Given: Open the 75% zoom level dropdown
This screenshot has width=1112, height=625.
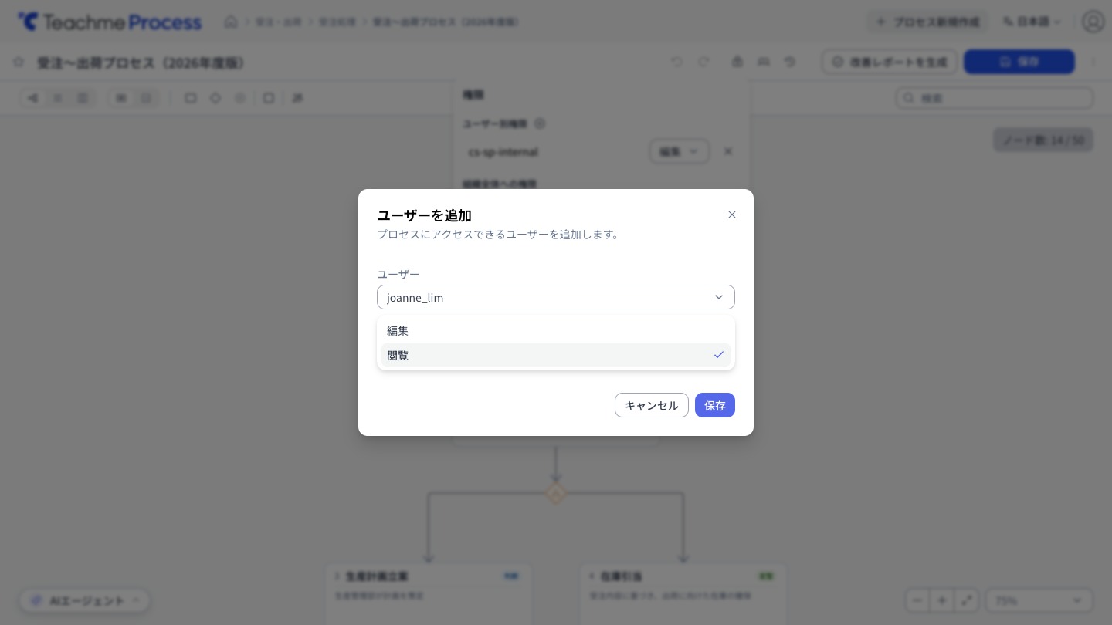Looking at the screenshot, I should point(1039,600).
